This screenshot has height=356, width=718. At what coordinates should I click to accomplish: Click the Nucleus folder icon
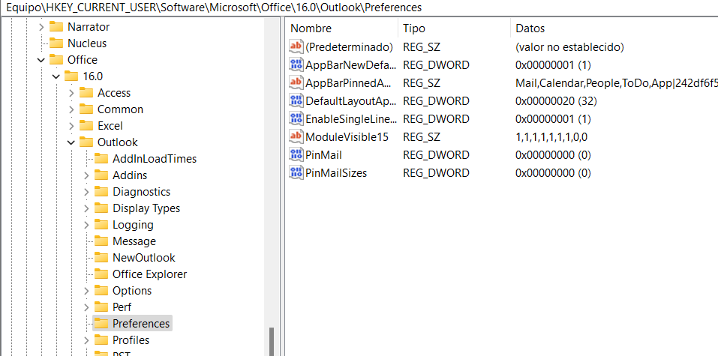(x=56, y=43)
